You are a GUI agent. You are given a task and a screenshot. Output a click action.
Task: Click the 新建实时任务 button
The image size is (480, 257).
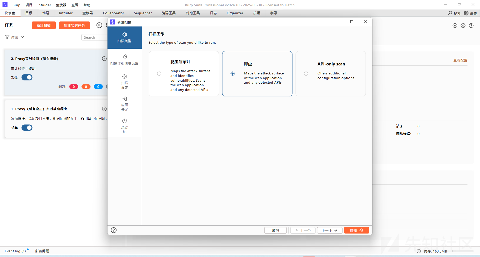(74, 25)
